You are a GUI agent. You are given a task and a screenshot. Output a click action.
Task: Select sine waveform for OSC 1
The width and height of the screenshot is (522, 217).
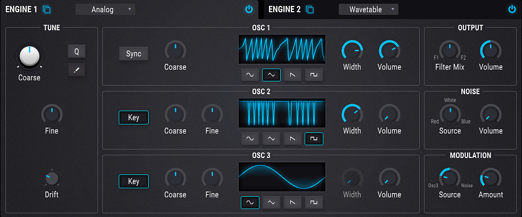pyautogui.click(x=250, y=75)
